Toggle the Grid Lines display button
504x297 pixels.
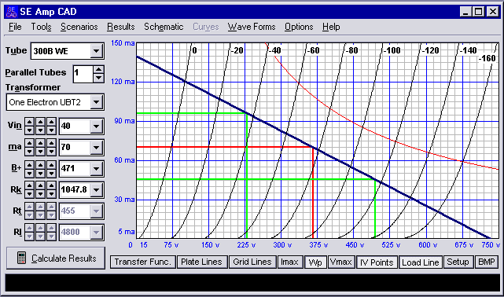pyautogui.click(x=252, y=262)
